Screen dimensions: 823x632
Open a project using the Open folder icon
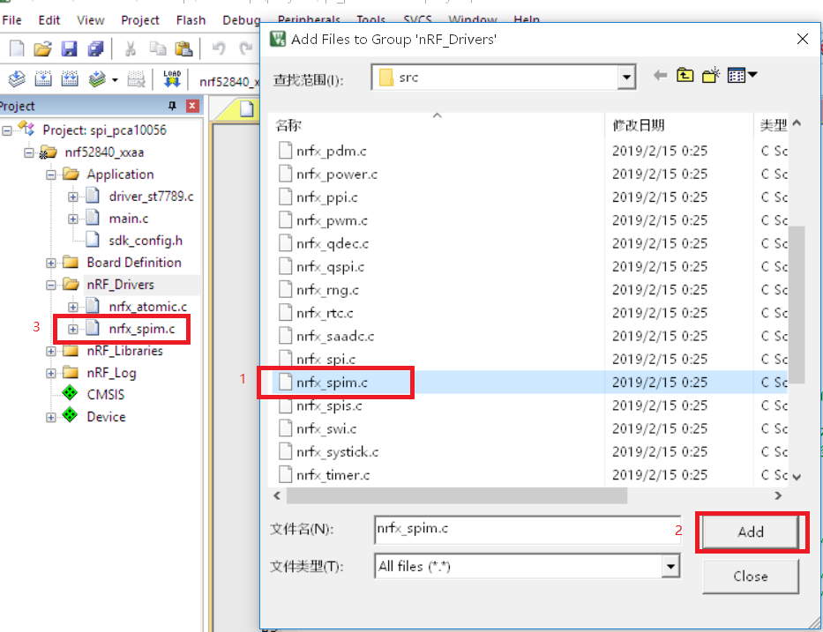(x=42, y=48)
